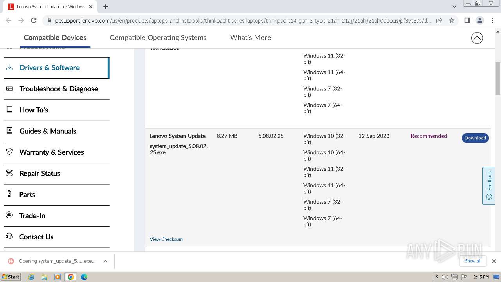Open the Drivers & Software download icon
This screenshot has width=501, height=282.
(x=9, y=67)
